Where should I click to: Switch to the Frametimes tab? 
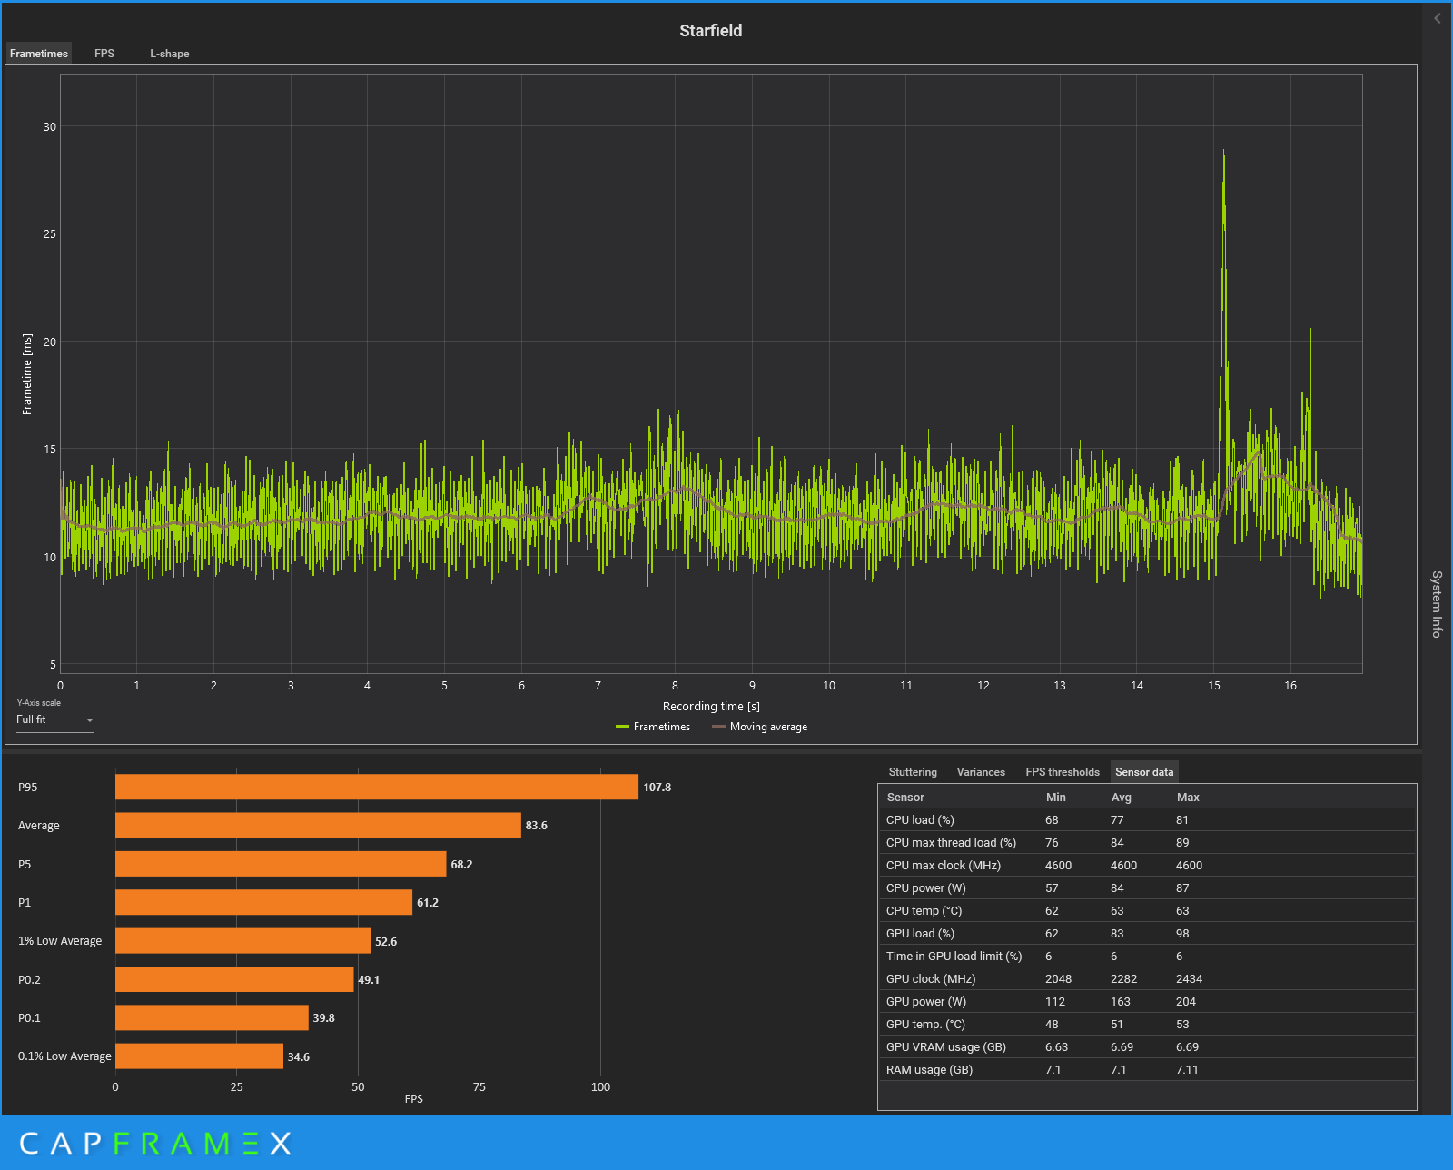click(39, 54)
